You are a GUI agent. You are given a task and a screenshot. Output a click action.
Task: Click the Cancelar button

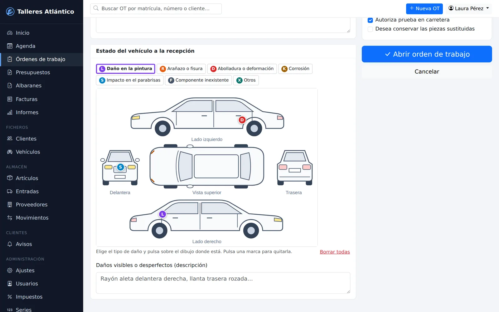(427, 71)
